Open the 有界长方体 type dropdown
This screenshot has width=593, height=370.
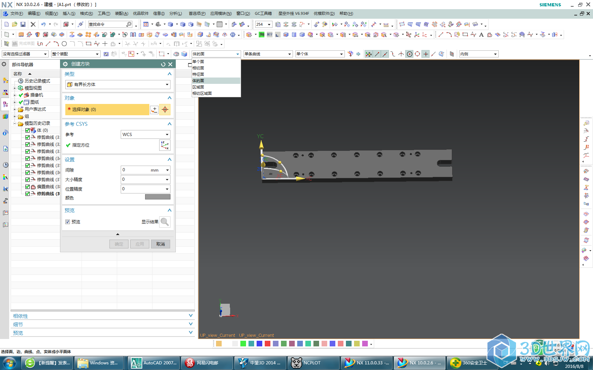[118, 85]
